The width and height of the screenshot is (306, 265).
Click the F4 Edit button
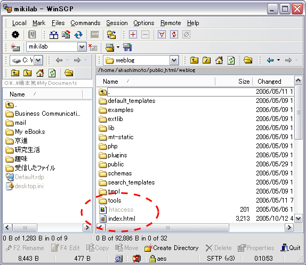[x=66, y=248]
